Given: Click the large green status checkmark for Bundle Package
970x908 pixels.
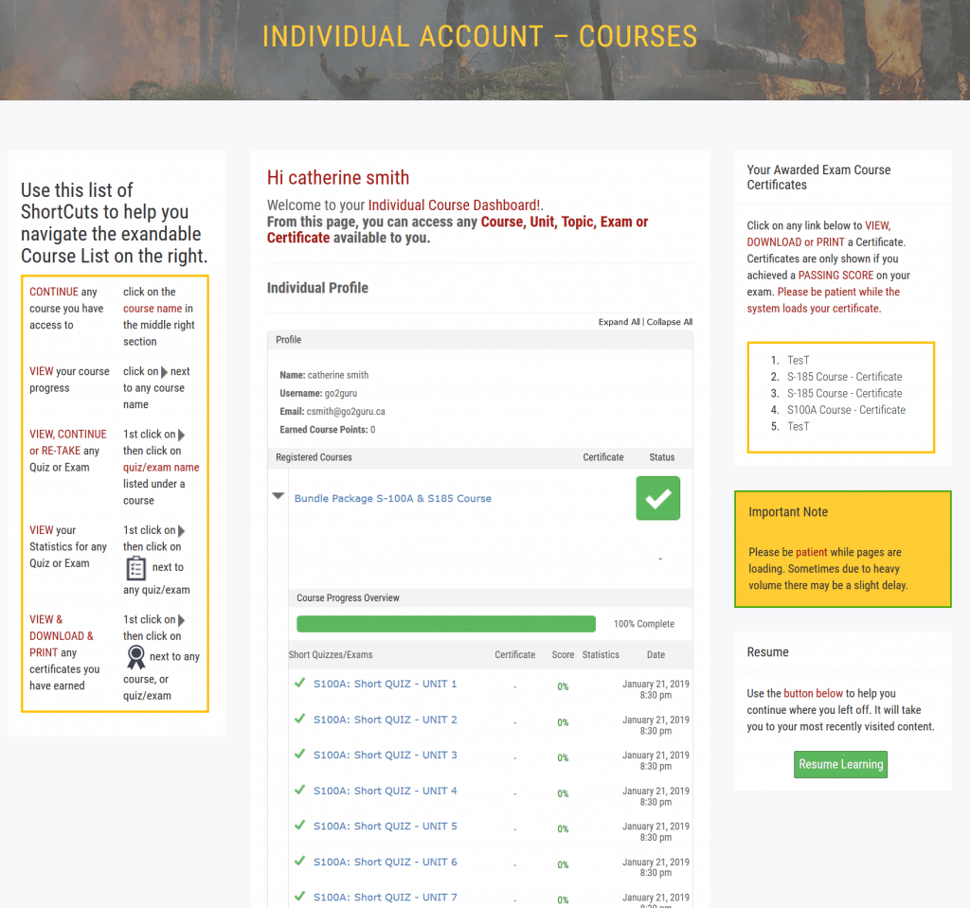Looking at the screenshot, I should 657,496.
